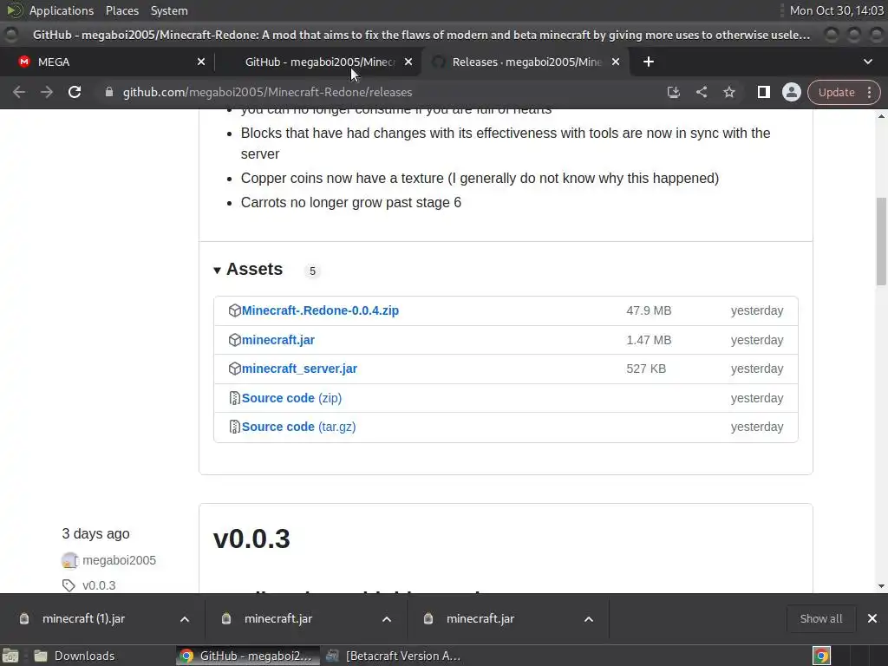This screenshot has width=888, height=666.
Task: Share this page via share icon
Action: (x=701, y=92)
